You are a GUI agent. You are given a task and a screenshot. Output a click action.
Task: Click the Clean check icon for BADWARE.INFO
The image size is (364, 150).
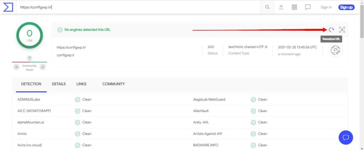click(x=253, y=145)
